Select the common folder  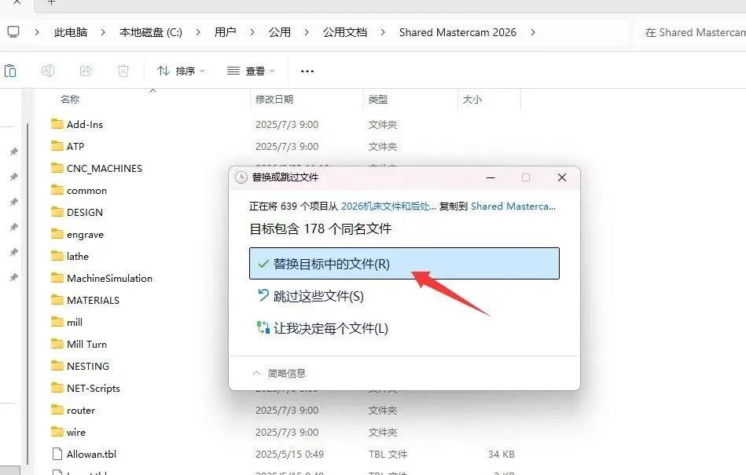point(79,191)
